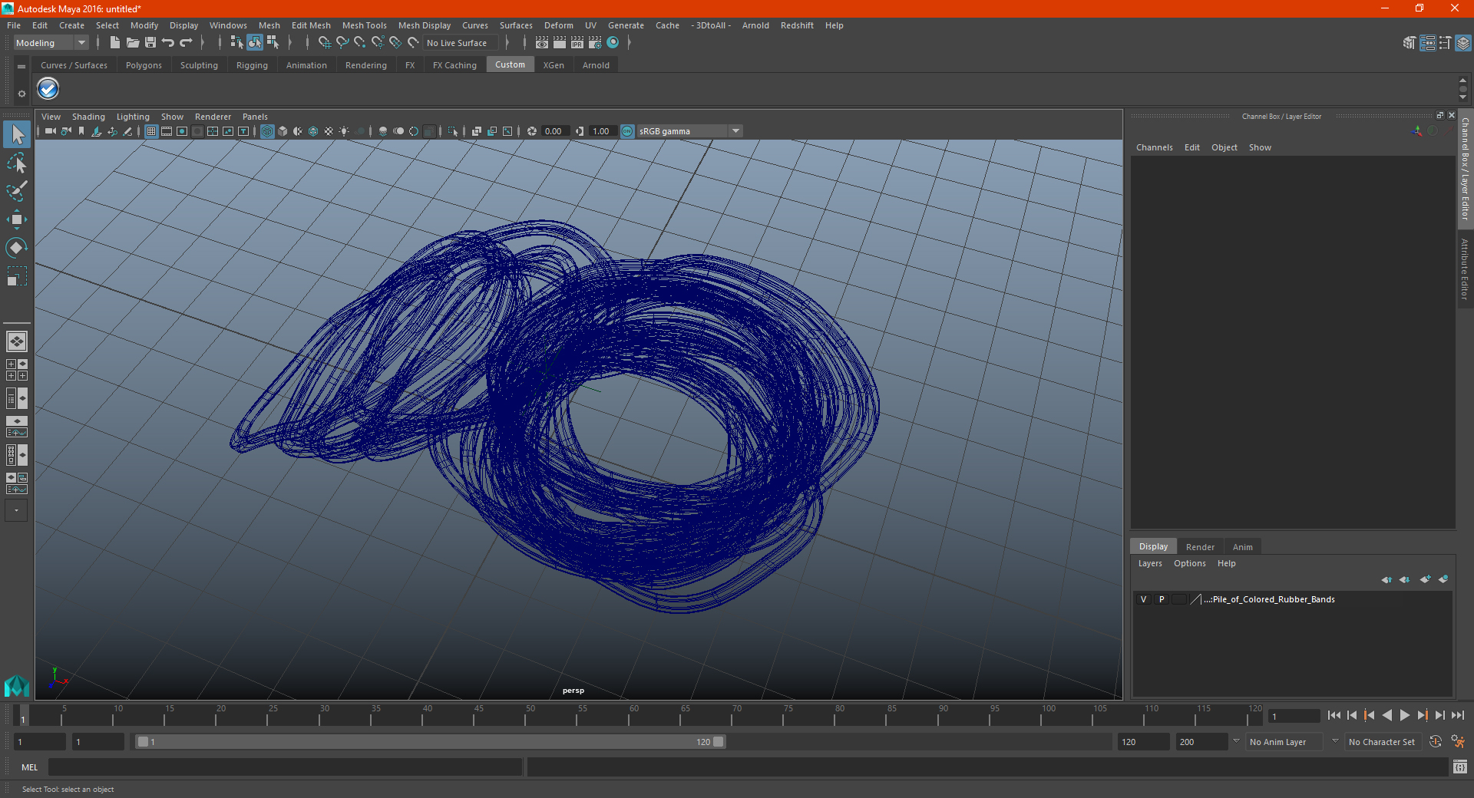Save the scene with the floppy icon
The height and width of the screenshot is (798, 1474).
tap(150, 43)
